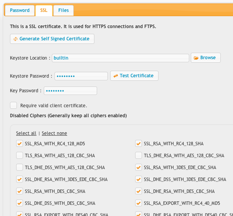
Task: Click the 'Disabled Ciphers' heading text
Action: [x=68, y=116]
